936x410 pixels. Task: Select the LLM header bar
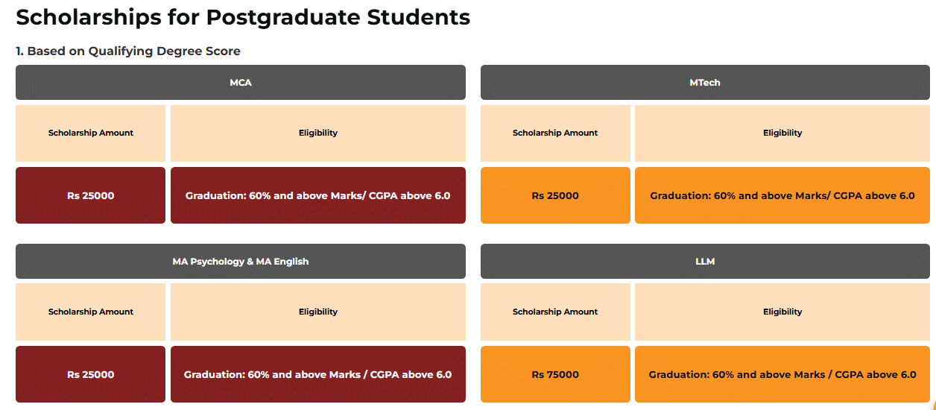click(705, 262)
